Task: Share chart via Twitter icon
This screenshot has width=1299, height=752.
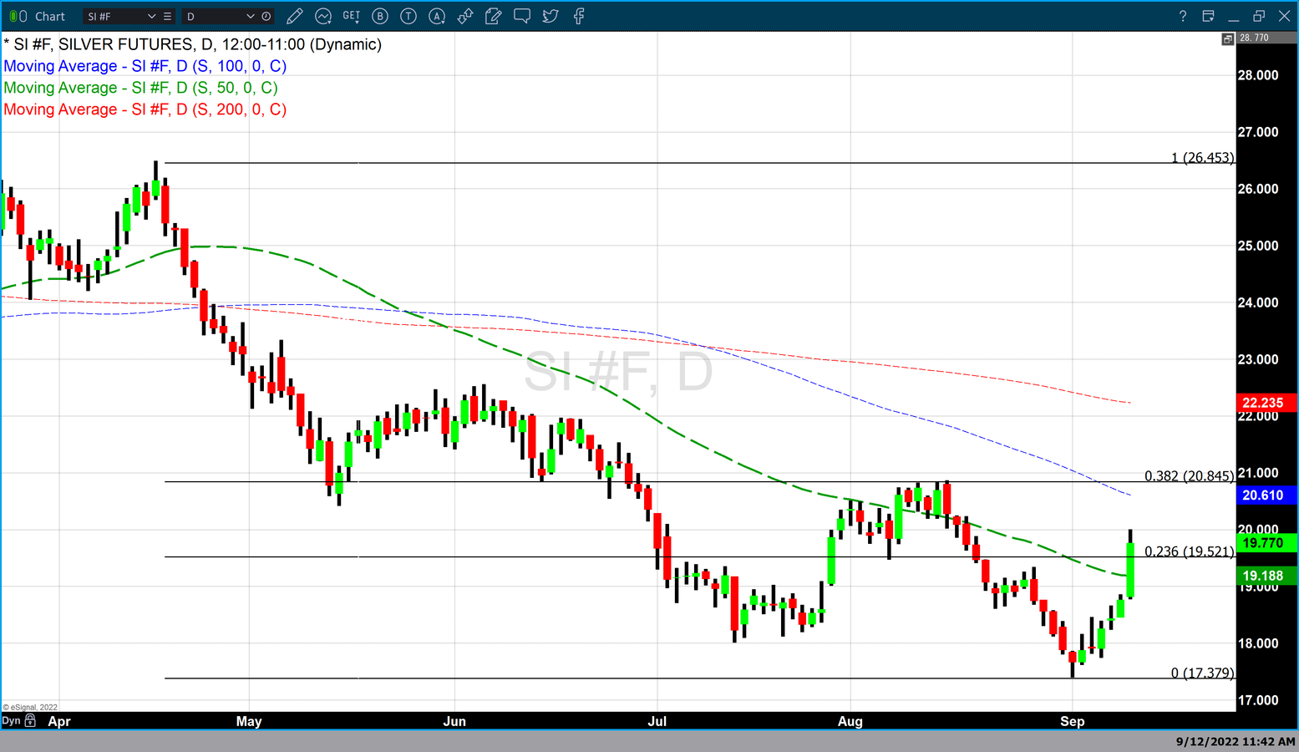Action: tap(551, 16)
